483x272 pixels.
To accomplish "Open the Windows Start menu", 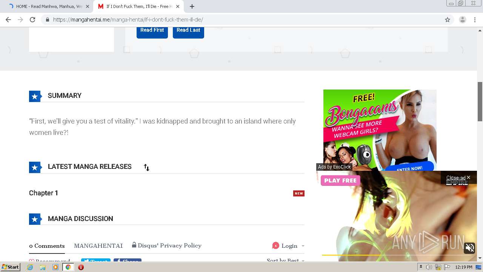I will pos(11,267).
